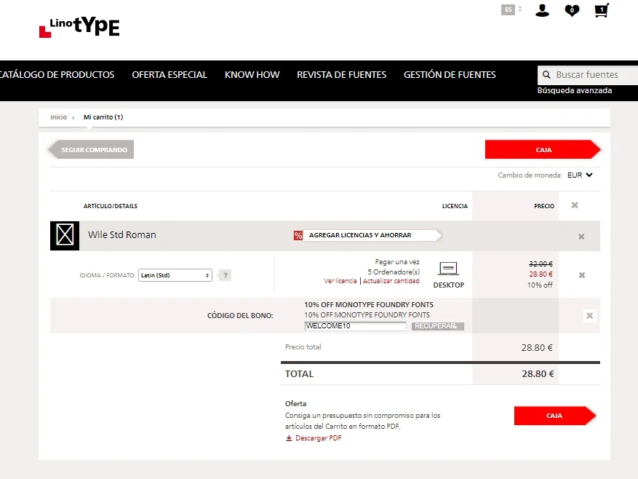The height and width of the screenshot is (479, 638).
Task: Click Actualizar cantidad link
Action: click(391, 281)
